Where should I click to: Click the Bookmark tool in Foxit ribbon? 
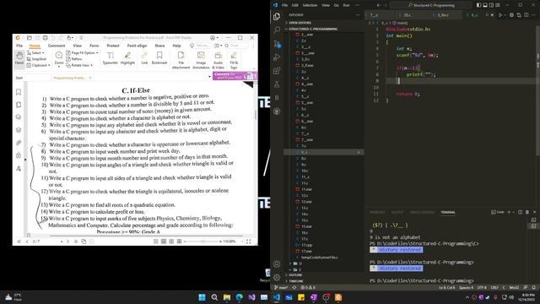point(159,58)
